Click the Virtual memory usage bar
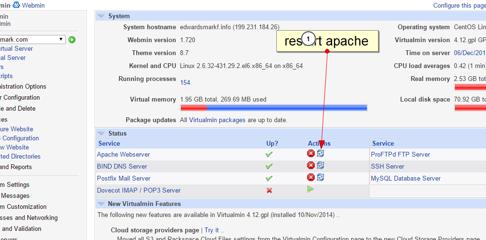 [x=273, y=108]
